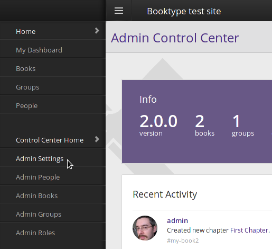Click the chevron beside Control Center Home
272x249 pixels.
(x=97, y=139)
